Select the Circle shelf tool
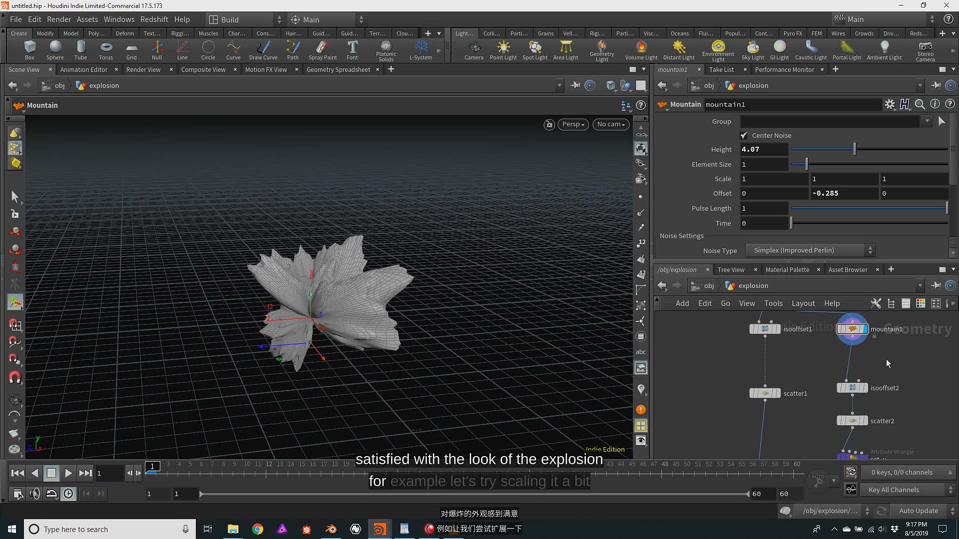959x539 pixels. click(208, 50)
